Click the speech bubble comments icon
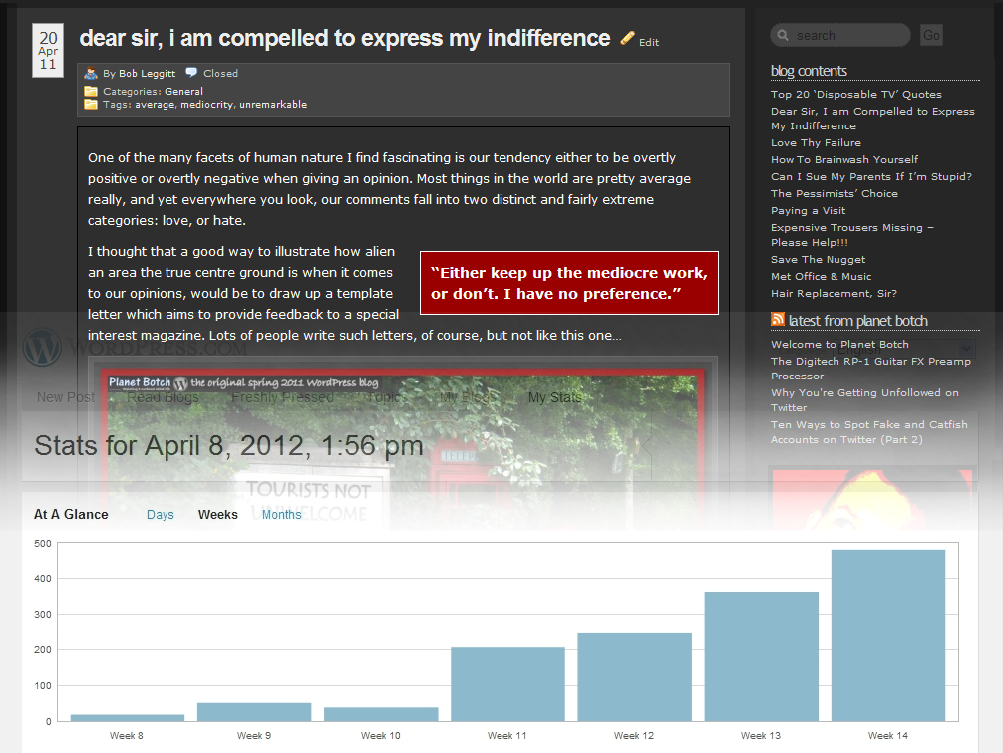 (191, 73)
